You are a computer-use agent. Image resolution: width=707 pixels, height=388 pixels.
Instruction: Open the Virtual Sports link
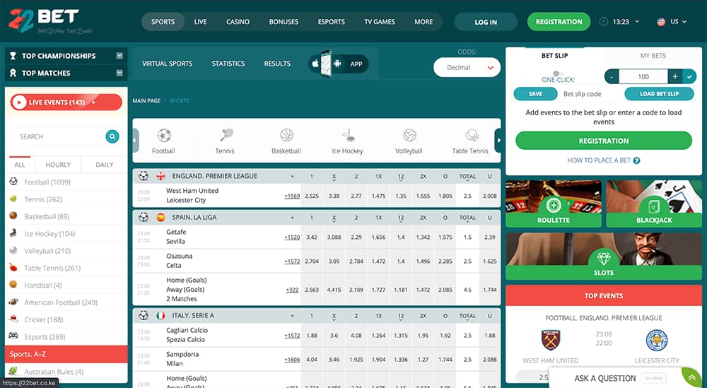(x=168, y=64)
